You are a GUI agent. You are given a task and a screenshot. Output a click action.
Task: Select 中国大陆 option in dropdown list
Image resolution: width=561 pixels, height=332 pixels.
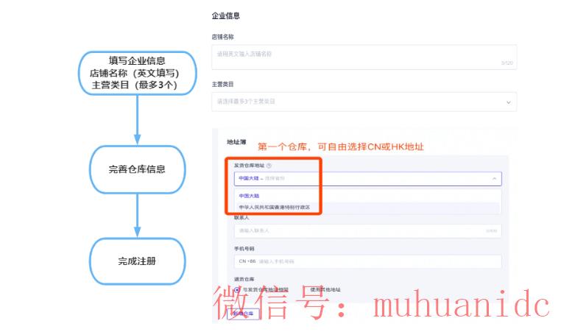(368, 196)
